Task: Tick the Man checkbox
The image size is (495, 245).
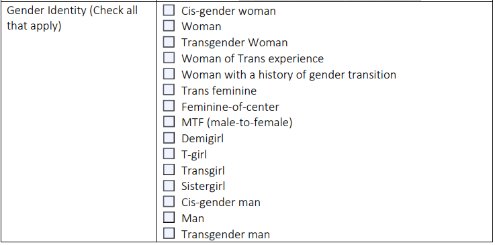Action: (x=169, y=217)
